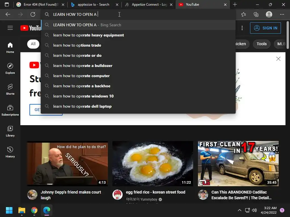Open Shorts in YouTube sidebar
The width and height of the screenshot is (290, 217).
tap(10, 89)
